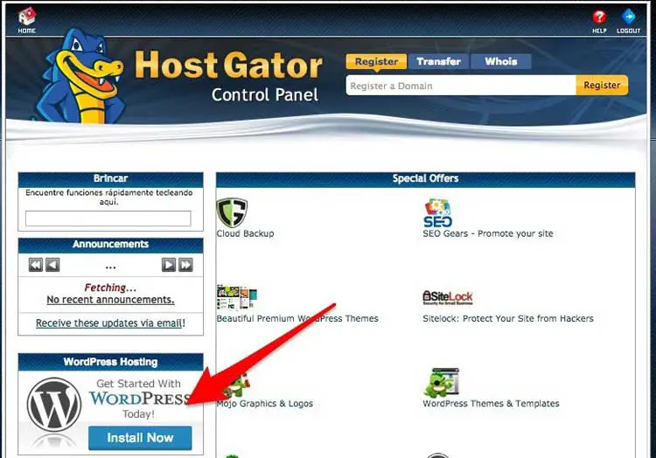656x458 pixels.
Task: Jump to first announcement
Action: [x=36, y=265]
